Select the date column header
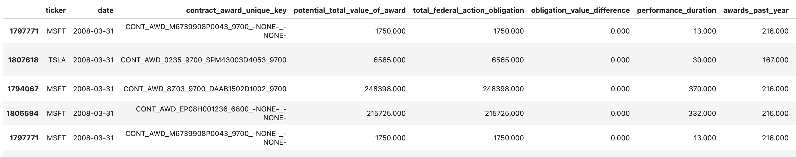The width and height of the screenshot is (796, 157). [x=105, y=11]
